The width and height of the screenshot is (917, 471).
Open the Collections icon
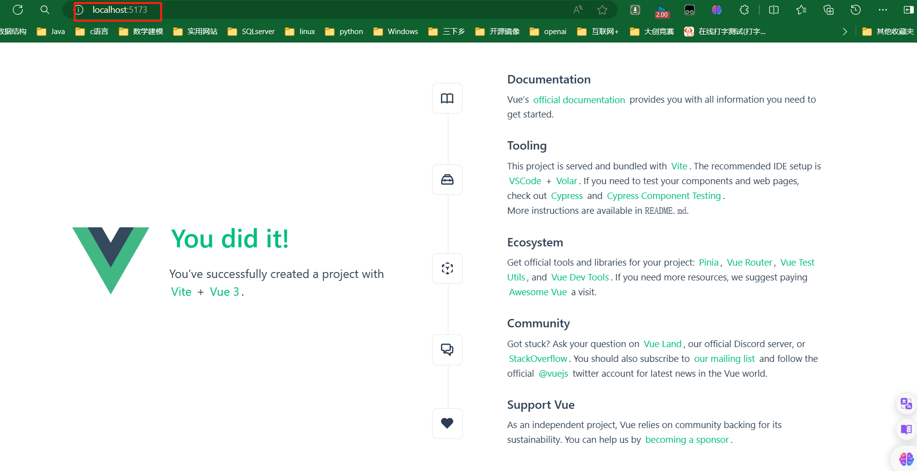click(829, 10)
